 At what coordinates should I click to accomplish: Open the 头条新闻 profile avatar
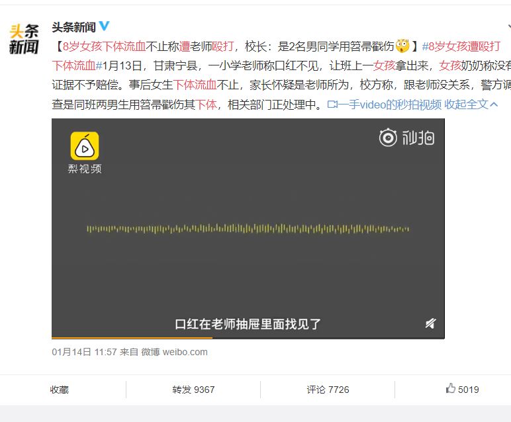click(24, 39)
